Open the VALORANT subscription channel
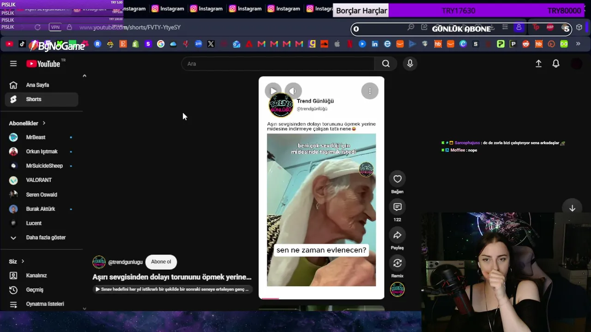The width and height of the screenshot is (591, 332). pyautogui.click(x=42, y=180)
